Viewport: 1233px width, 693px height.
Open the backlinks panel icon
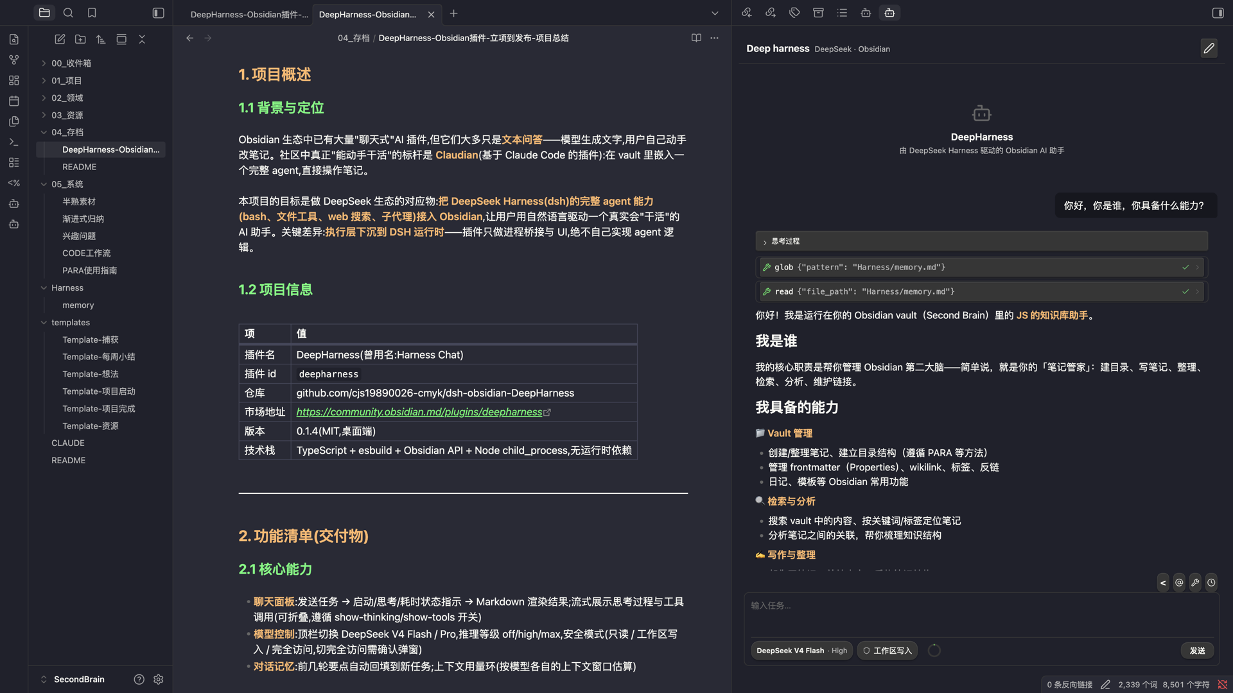click(747, 13)
